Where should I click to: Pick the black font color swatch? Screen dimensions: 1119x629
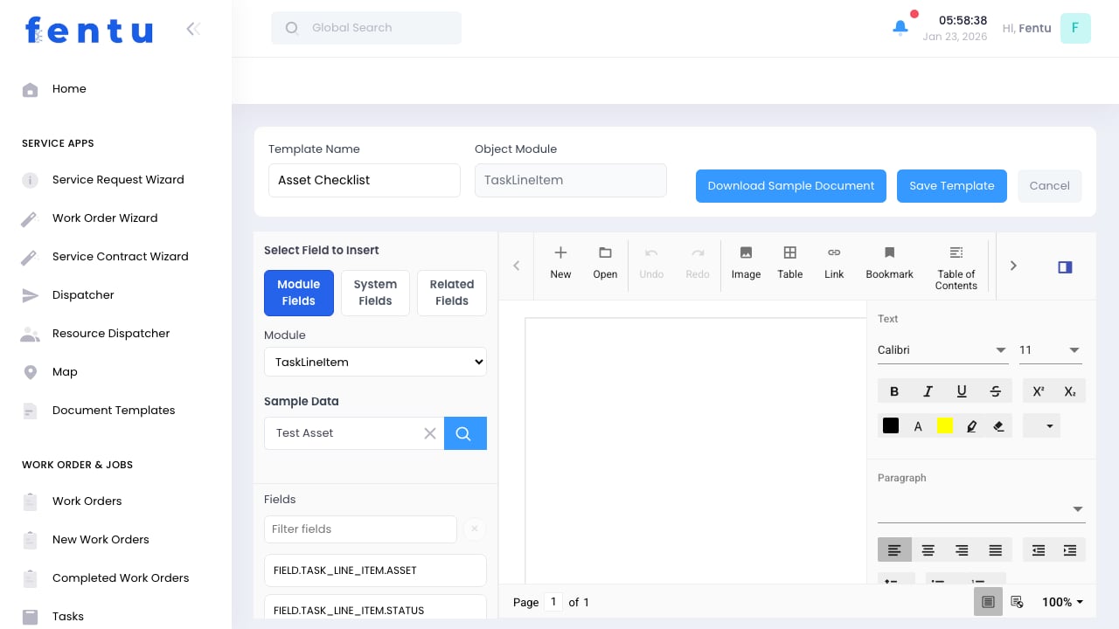[x=891, y=426]
